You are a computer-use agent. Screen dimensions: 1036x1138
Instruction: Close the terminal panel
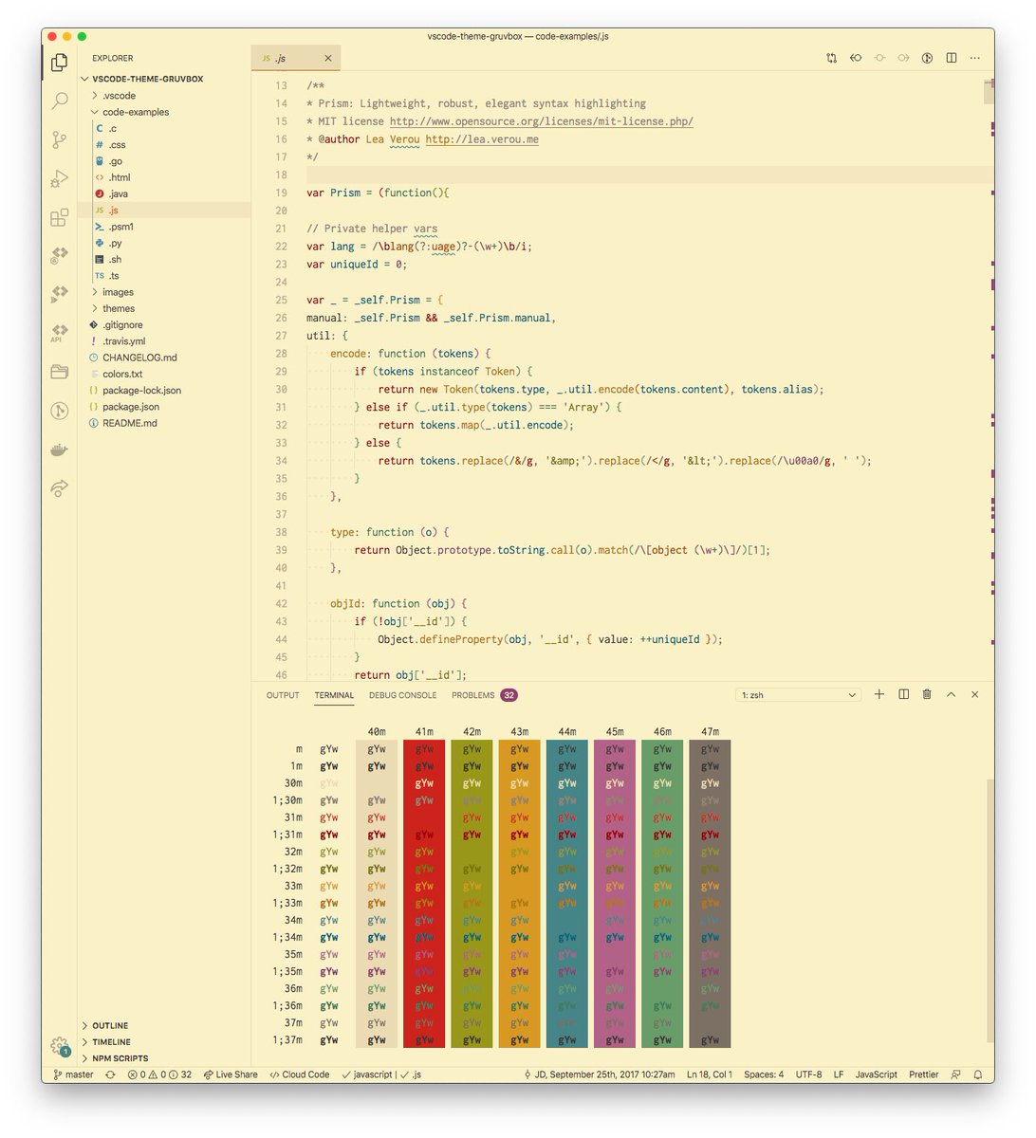[x=974, y=695]
